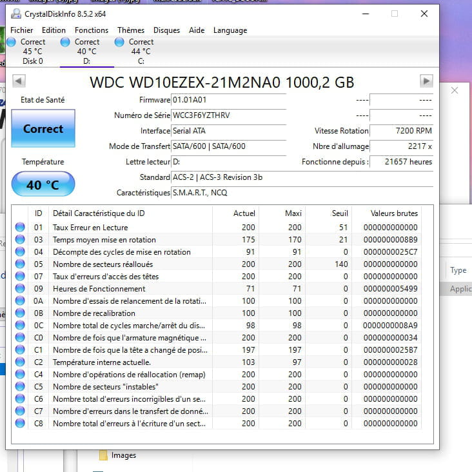Click the Caractéristiques field S.M.A.R.T., NCQ
The image size is (472, 472).
click(x=302, y=193)
